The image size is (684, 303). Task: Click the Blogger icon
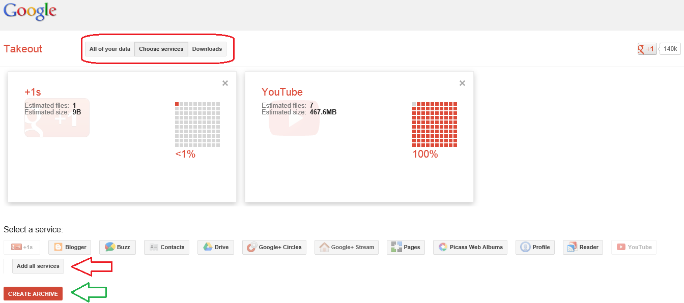pos(58,247)
